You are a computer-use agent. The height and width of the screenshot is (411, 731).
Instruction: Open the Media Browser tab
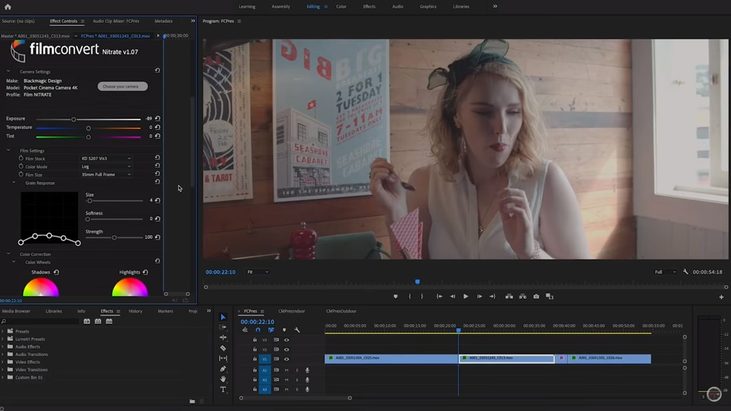[16, 311]
